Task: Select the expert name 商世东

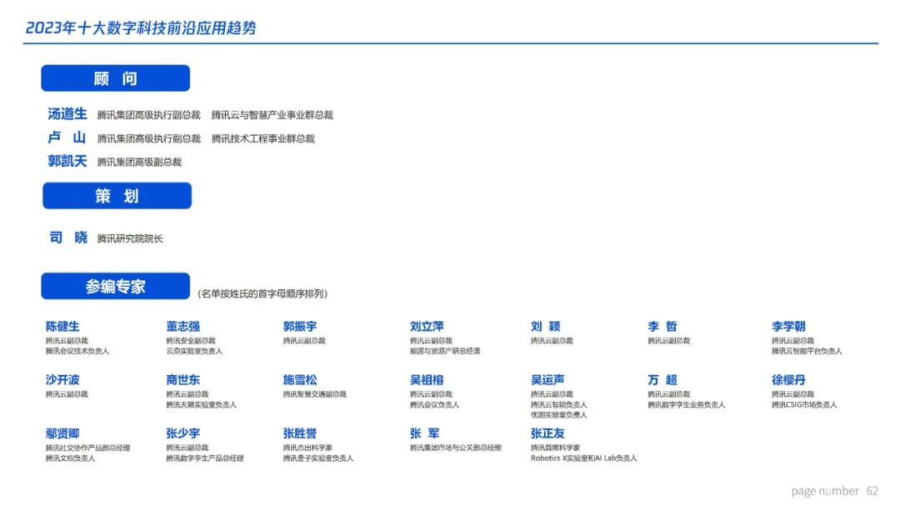Action: 183,379
